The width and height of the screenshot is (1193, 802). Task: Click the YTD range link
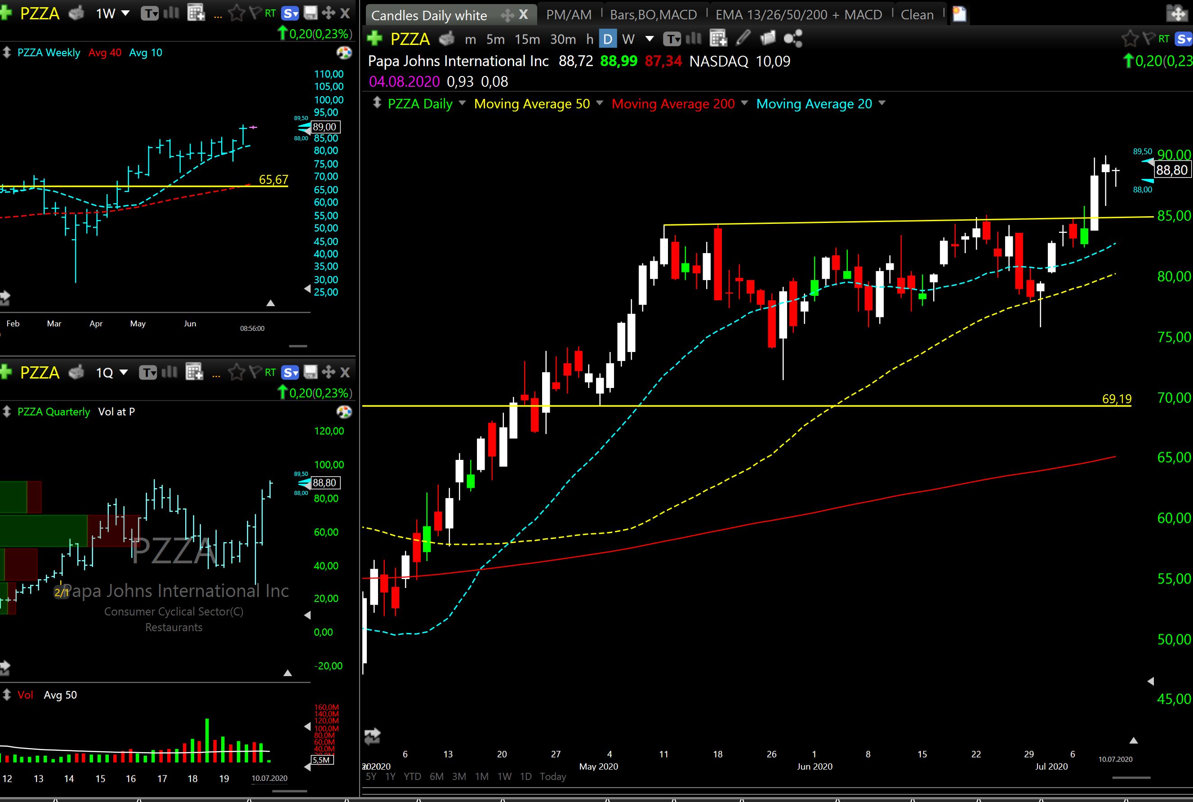[412, 776]
